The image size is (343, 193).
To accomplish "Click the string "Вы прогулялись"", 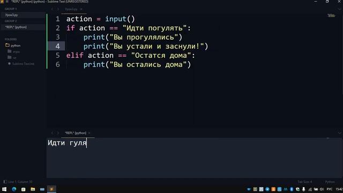I will pyautogui.click(x=144, y=37).
